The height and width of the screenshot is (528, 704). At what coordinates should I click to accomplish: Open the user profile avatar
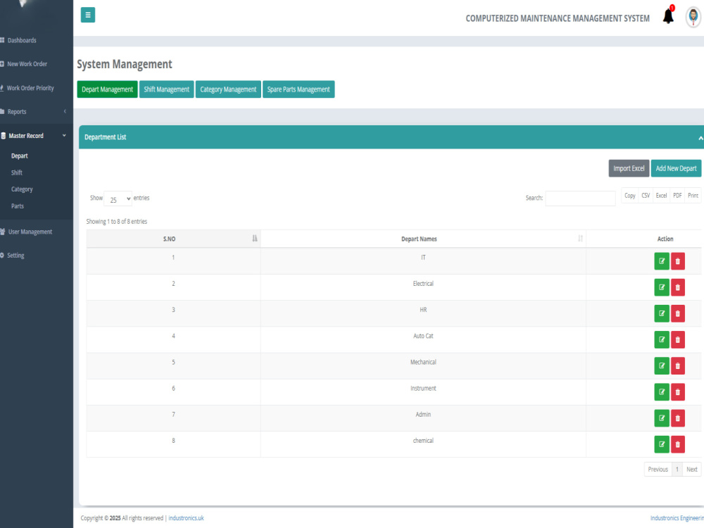tap(693, 17)
